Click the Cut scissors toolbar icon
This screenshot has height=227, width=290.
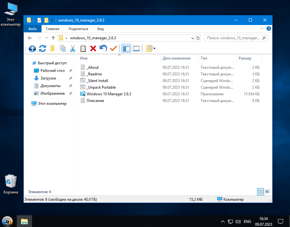[x=73, y=48]
